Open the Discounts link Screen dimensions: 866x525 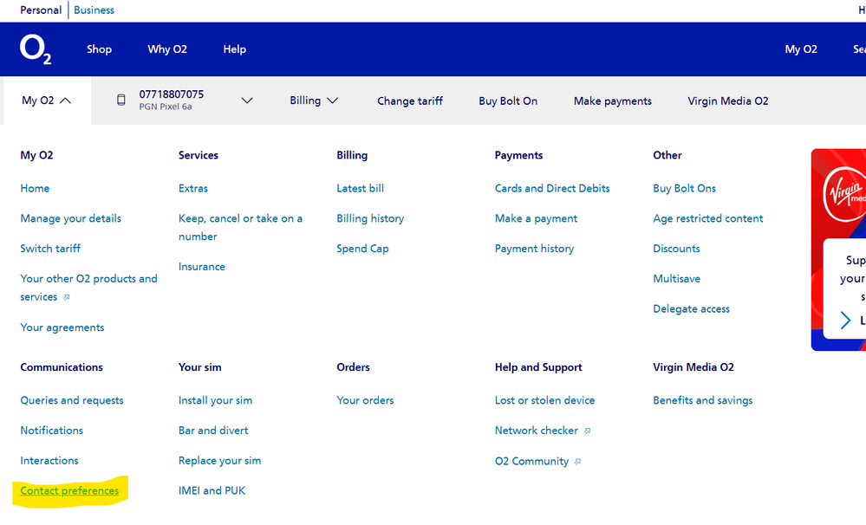[676, 249]
